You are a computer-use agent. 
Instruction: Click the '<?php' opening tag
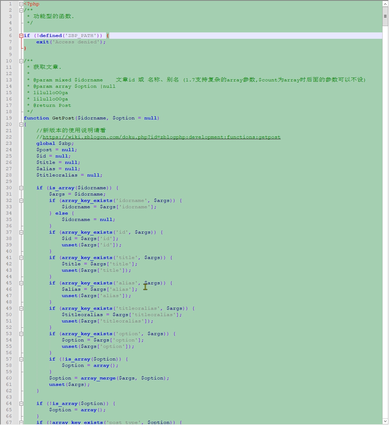(32, 4)
